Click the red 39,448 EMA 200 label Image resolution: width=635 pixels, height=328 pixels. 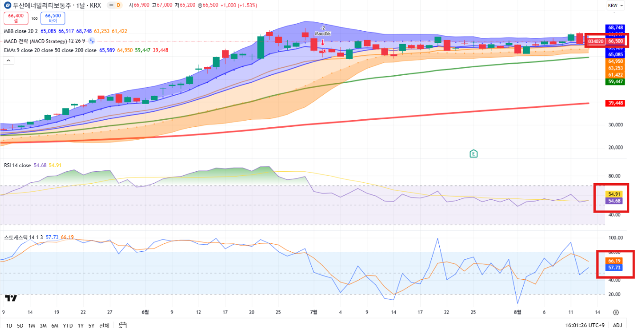coord(615,103)
